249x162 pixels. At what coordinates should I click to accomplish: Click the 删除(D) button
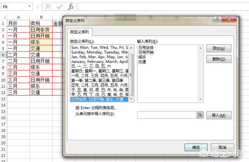(219, 59)
